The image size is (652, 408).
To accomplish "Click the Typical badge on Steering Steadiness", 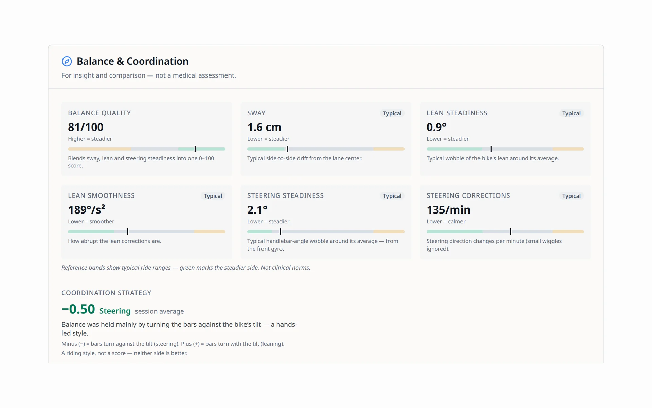I will coord(392,196).
